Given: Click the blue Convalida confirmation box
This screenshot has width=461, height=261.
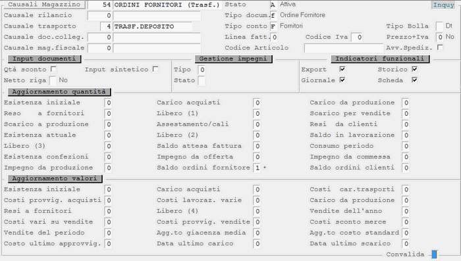Looking at the screenshot, I should click(x=434, y=254).
